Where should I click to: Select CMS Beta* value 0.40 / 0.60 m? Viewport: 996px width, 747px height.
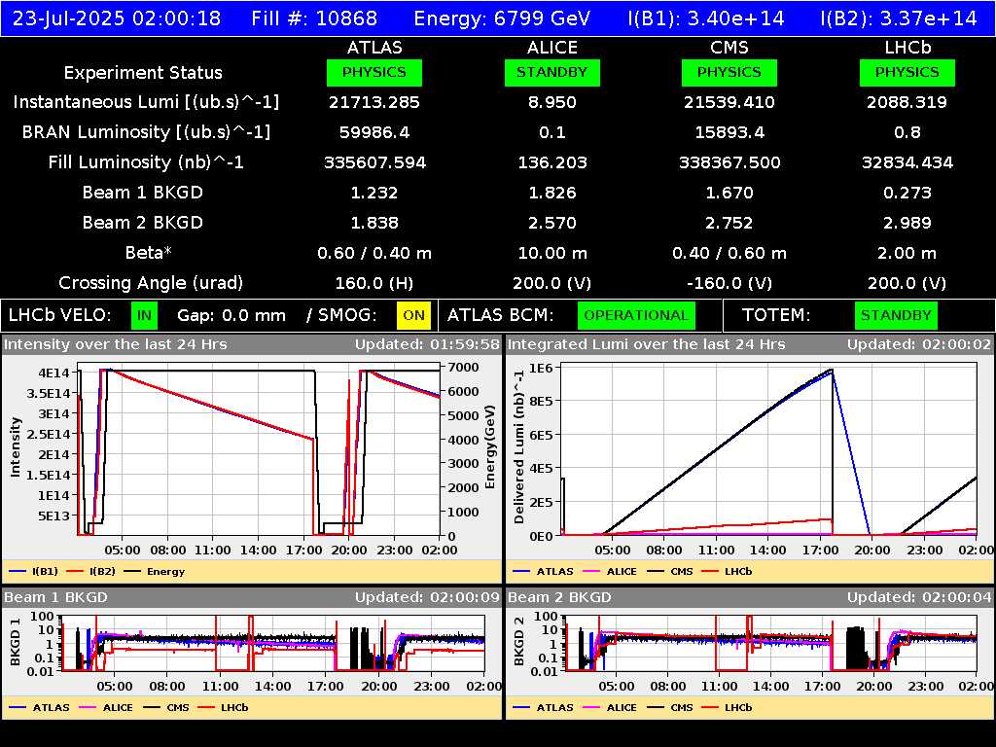(729, 253)
